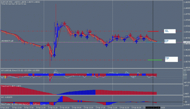Click the SL label box
The height and width of the screenshot is (109, 190).
pyautogui.click(x=170, y=31)
